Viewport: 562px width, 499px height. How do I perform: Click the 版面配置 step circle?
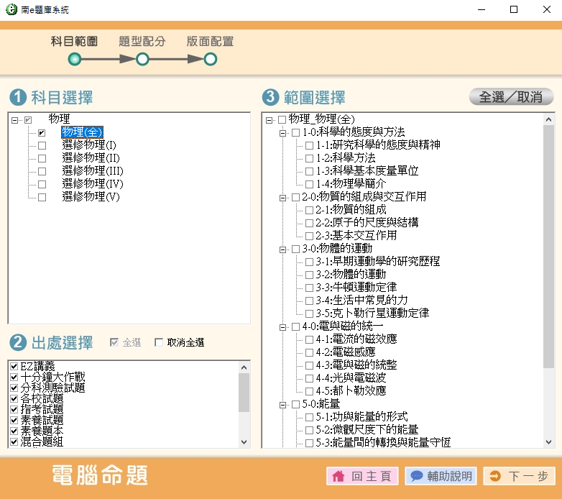[x=211, y=59]
